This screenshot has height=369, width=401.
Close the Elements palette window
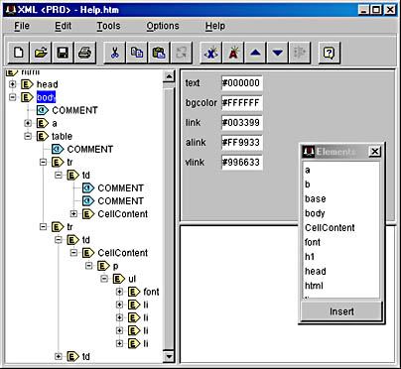(x=374, y=152)
